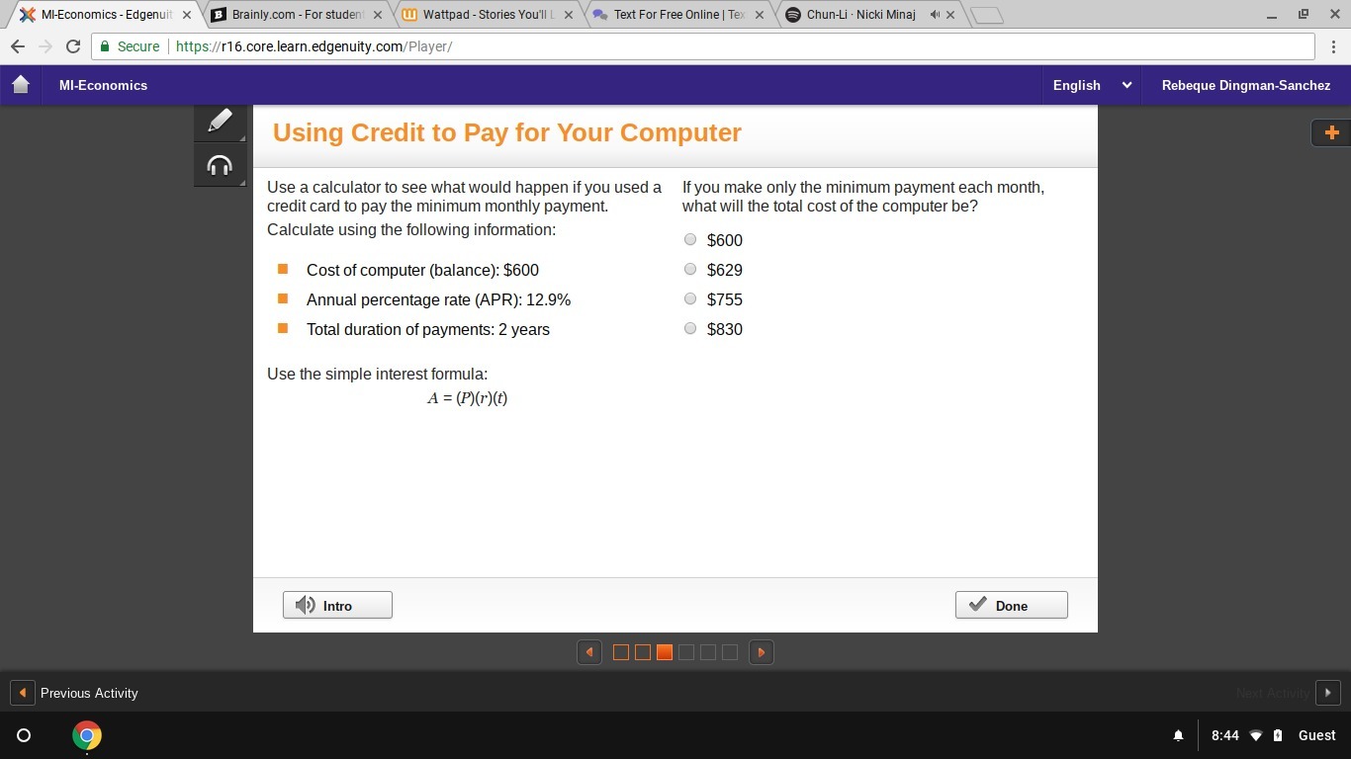
Task: Select the $629 answer option
Action: click(690, 269)
